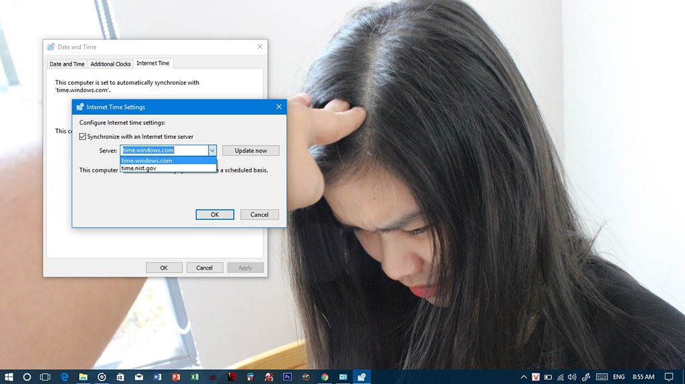Show hidden system tray icons
Screen dimensions: 685x384
pyautogui.click(x=523, y=377)
